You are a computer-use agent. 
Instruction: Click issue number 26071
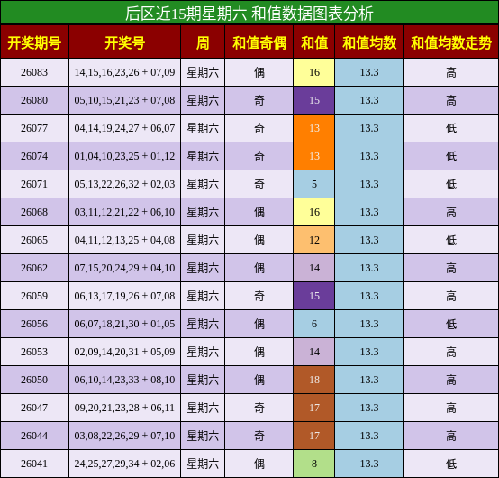pyautogui.click(x=34, y=184)
